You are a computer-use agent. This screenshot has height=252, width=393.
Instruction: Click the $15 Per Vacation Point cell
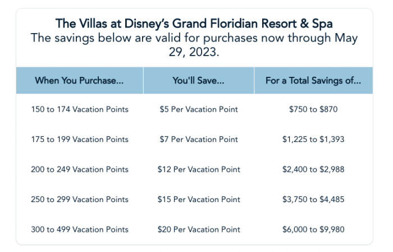click(x=199, y=199)
